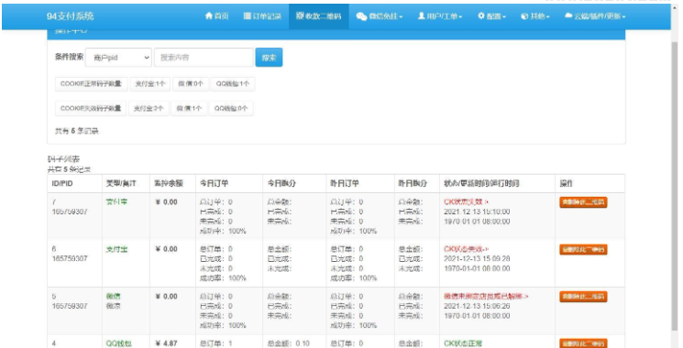Click the green 支付宝 type in row 7

116,202
